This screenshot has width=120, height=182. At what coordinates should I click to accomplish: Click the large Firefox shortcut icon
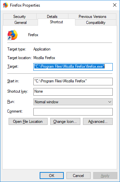(x=13, y=35)
